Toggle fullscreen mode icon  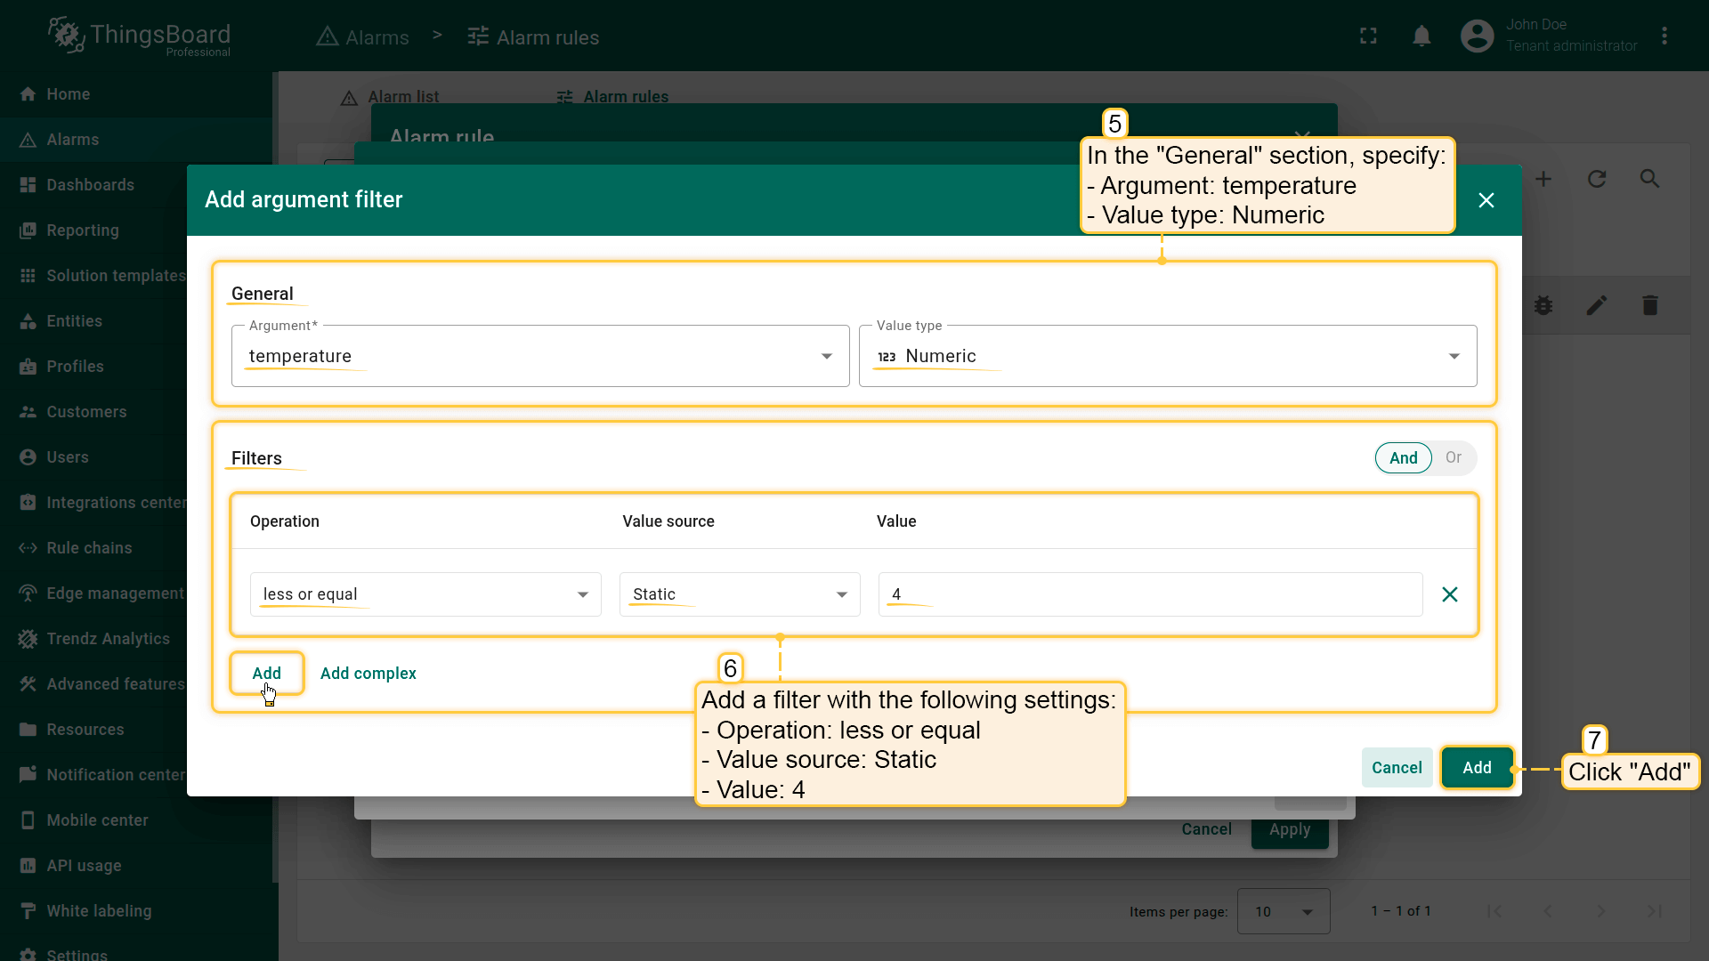click(1368, 36)
